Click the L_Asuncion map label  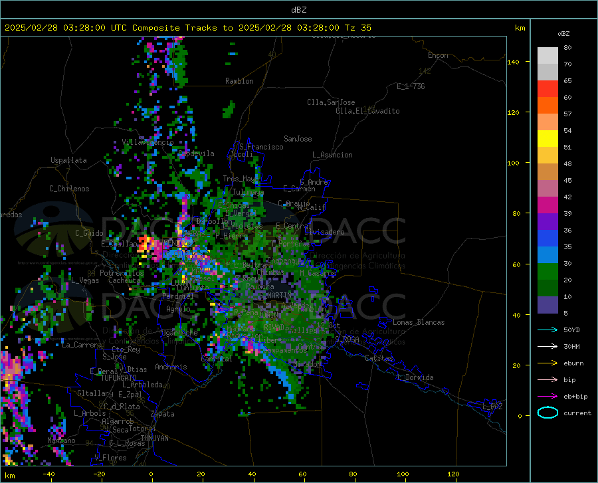[x=332, y=155]
